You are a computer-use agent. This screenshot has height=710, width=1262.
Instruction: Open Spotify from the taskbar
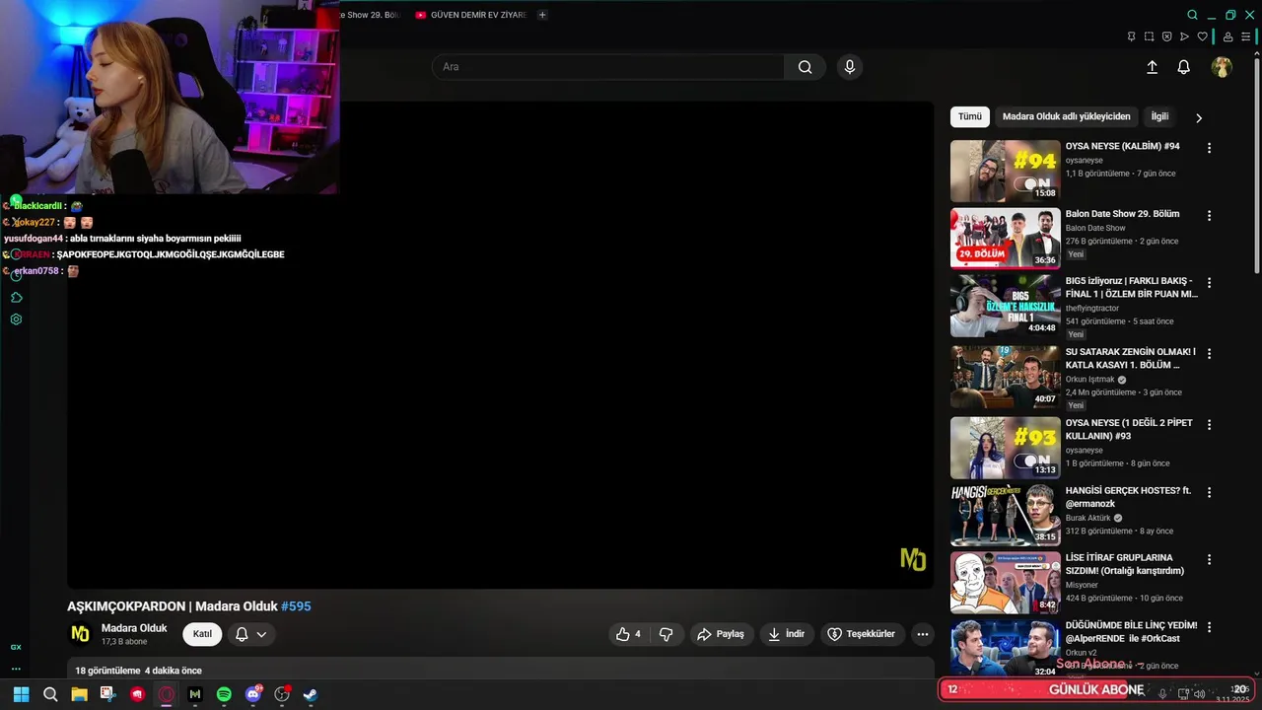[x=224, y=694]
